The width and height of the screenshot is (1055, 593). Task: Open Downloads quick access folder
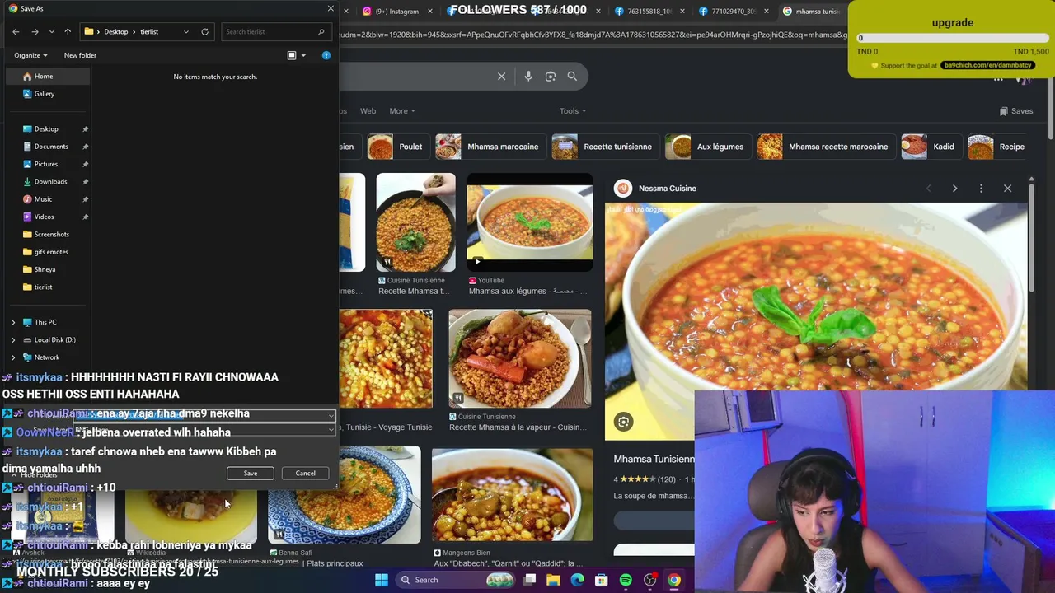[50, 181]
